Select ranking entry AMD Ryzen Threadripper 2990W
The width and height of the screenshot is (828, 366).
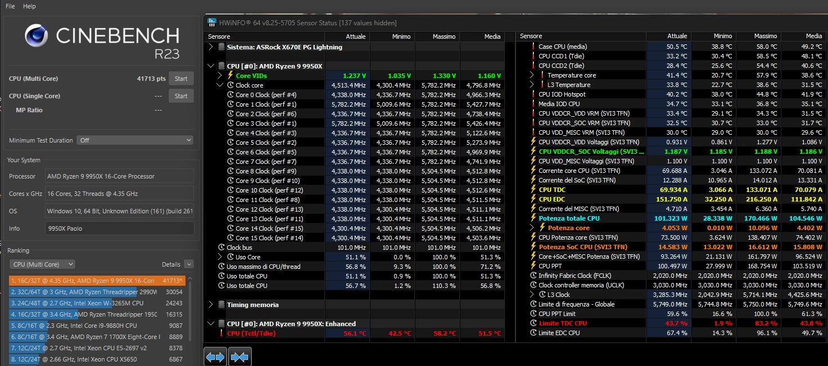[x=96, y=292]
